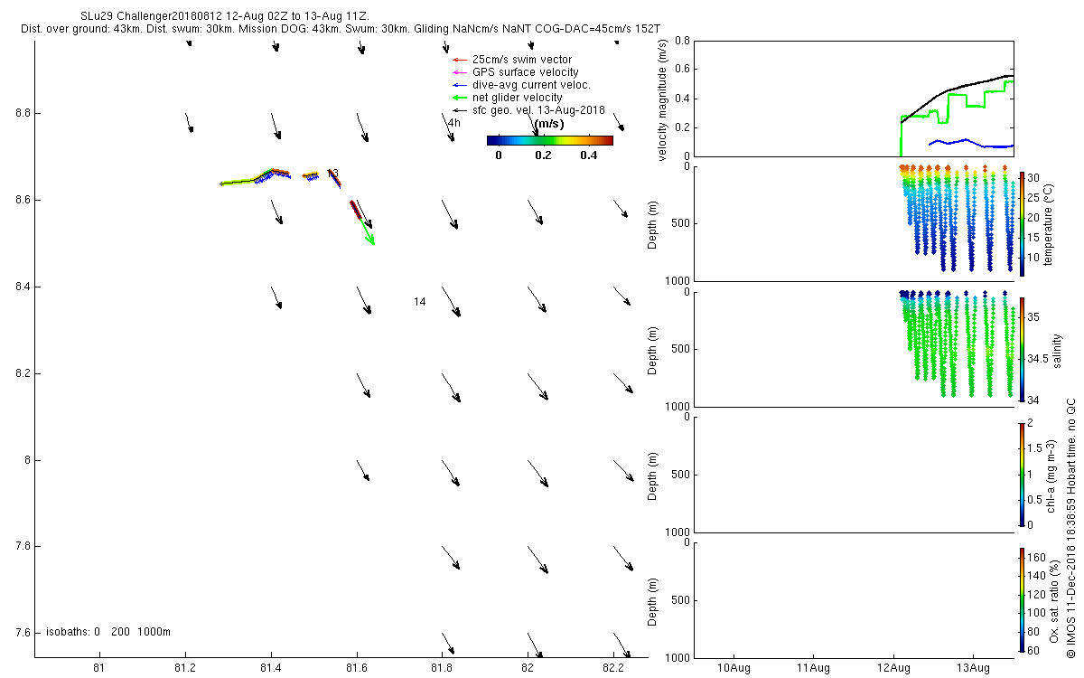1084x678 pixels.
Task: Click the IMOS copyright timestamp text
Action: pos(1070,529)
